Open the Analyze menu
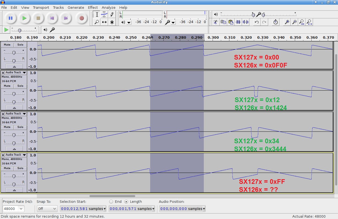The height and width of the screenshot is (219, 338). pyautogui.click(x=108, y=8)
